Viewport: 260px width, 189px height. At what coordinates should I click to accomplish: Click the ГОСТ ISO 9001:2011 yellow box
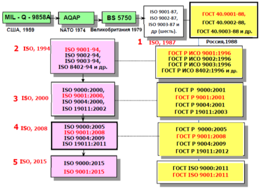tap(200, 172)
